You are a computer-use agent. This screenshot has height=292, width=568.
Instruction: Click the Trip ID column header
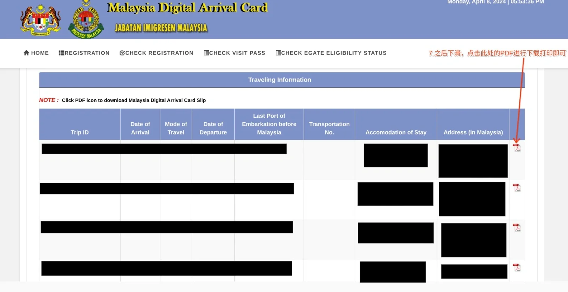(x=80, y=132)
